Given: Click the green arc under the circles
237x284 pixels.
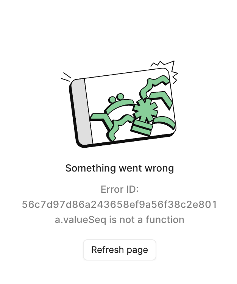Looking at the screenshot, I should point(120,107).
